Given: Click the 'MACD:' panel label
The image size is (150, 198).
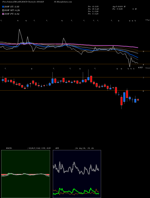Looking at the screenshot, I should (x=9, y=148).
